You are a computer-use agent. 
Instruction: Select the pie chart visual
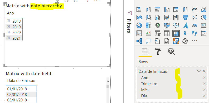pos(204,17)
